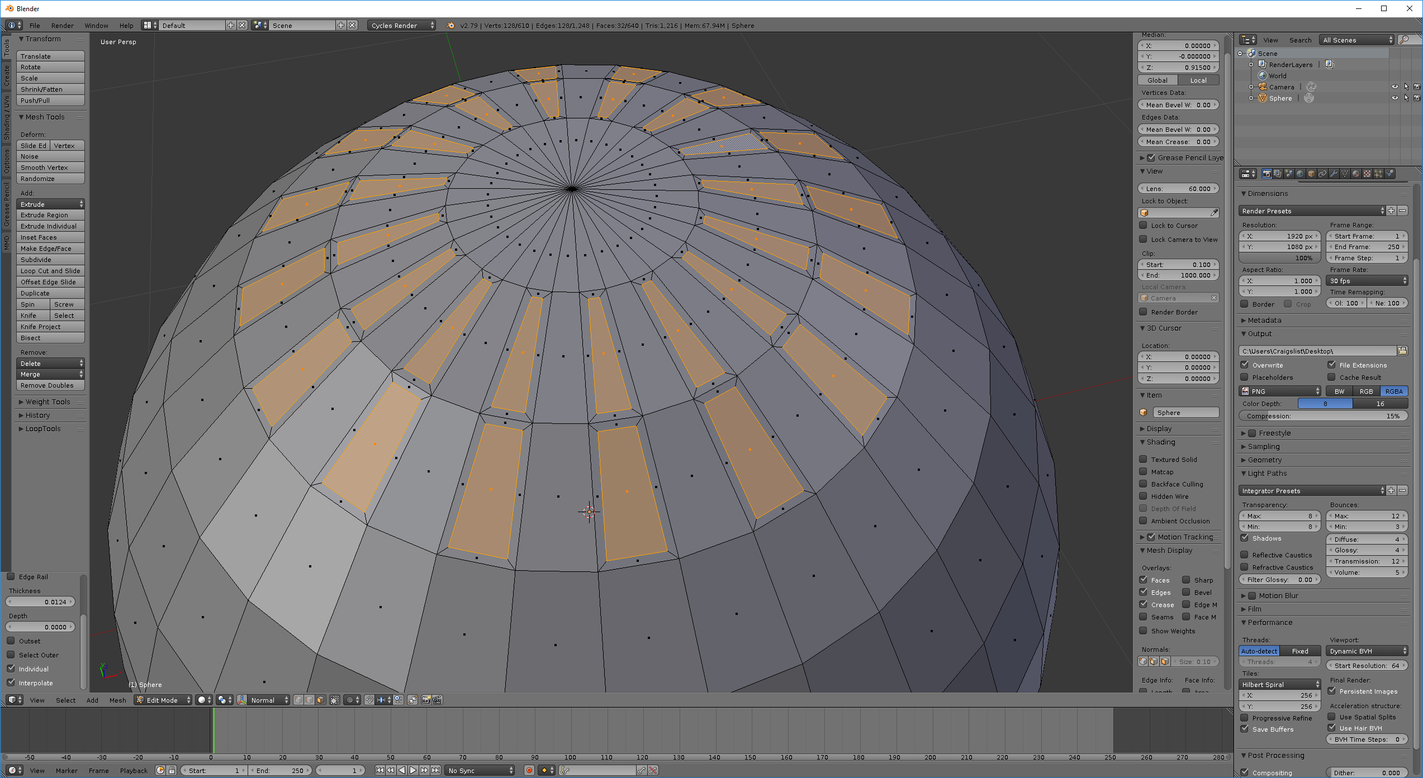Toggle the Overwrite output checkbox
This screenshot has height=778, width=1423.
pos(1245,365)
